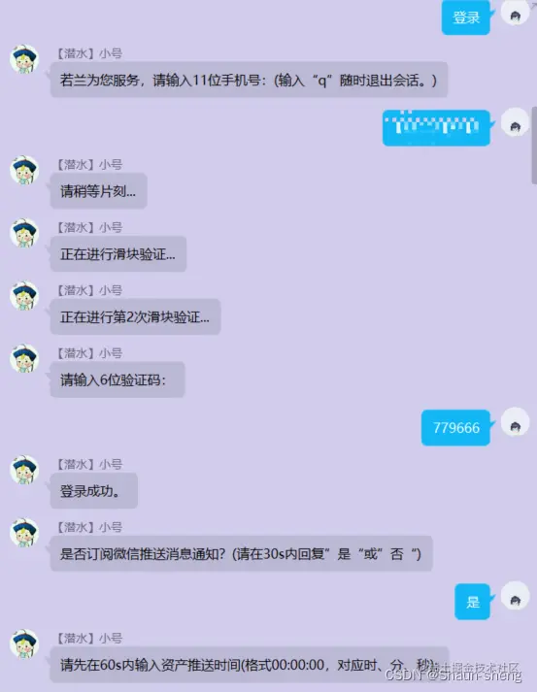Click the bot avatar beside 登录成功 message
This screenshot has height=692, width=537.
coord(24,470)
